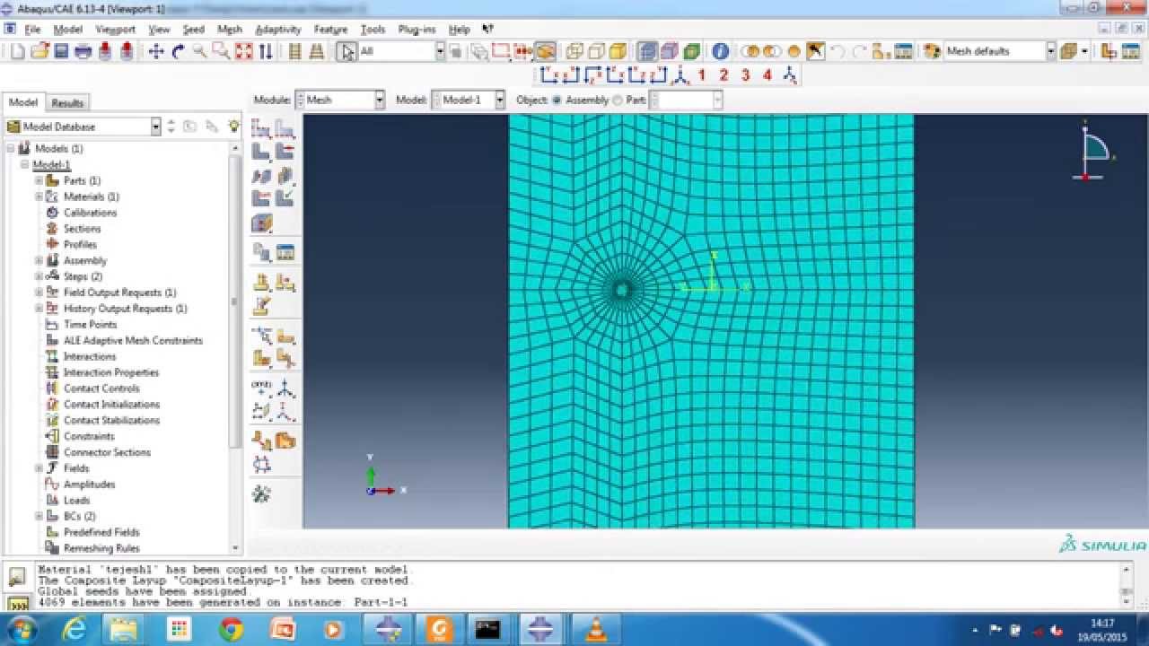Switch to the Results tab
Screen dimensions: 1149x646
coord(67,103)
